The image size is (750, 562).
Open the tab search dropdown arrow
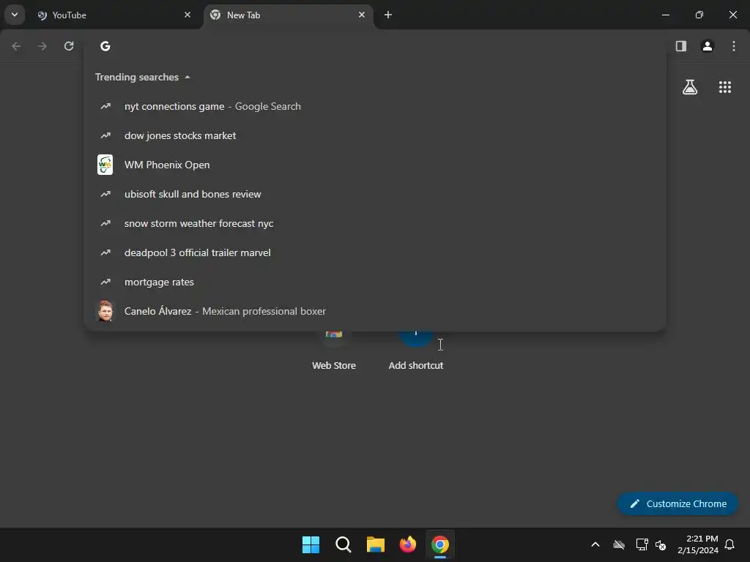pyautogui.click(x=15, y=15)
